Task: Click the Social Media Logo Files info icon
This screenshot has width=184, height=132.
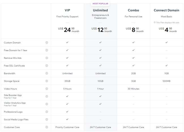Action: click(47, 120)
